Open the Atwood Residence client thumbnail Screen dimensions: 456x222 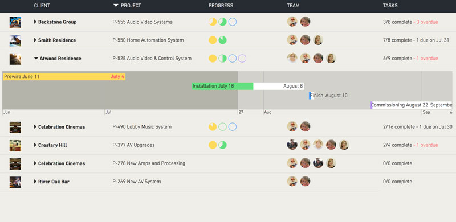(x=15, y=59)
